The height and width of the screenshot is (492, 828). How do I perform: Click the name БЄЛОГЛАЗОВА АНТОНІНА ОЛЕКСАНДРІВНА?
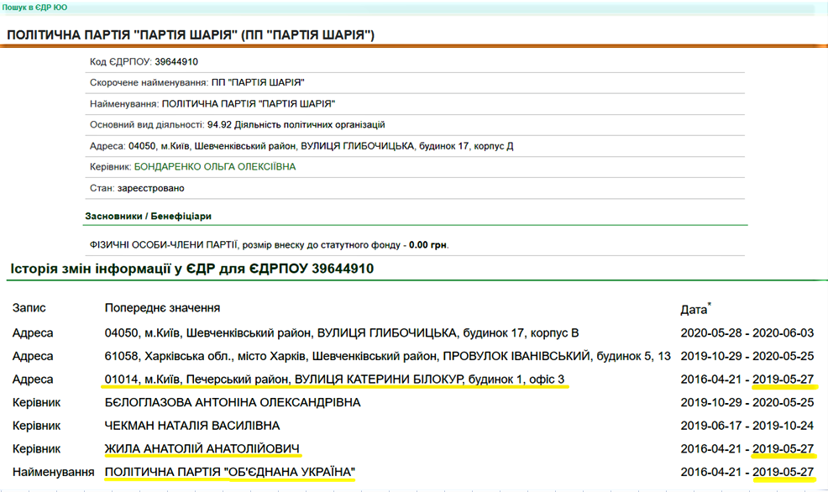[233, 403]
